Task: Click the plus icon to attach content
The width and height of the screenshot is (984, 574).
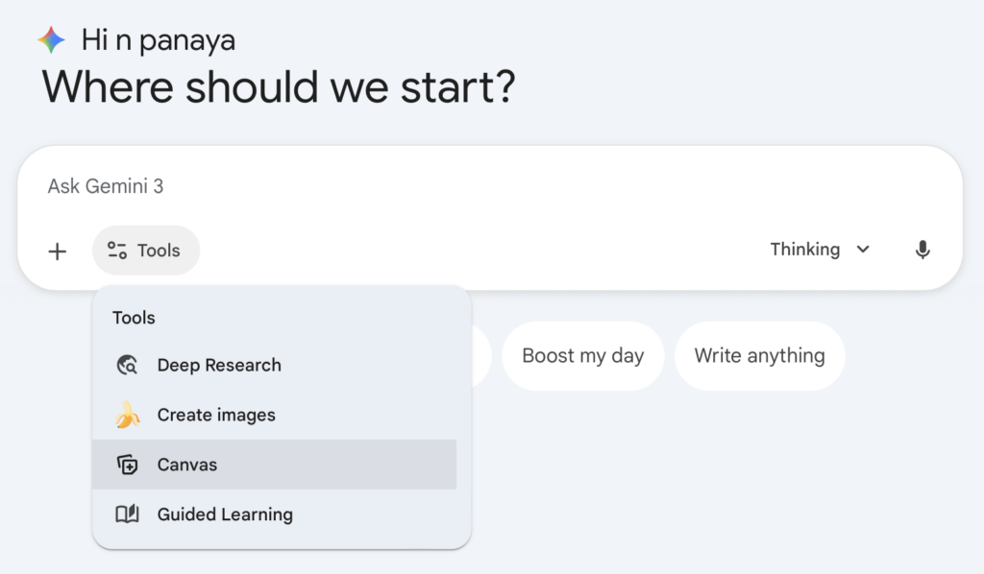Action: tap(58, 251)
